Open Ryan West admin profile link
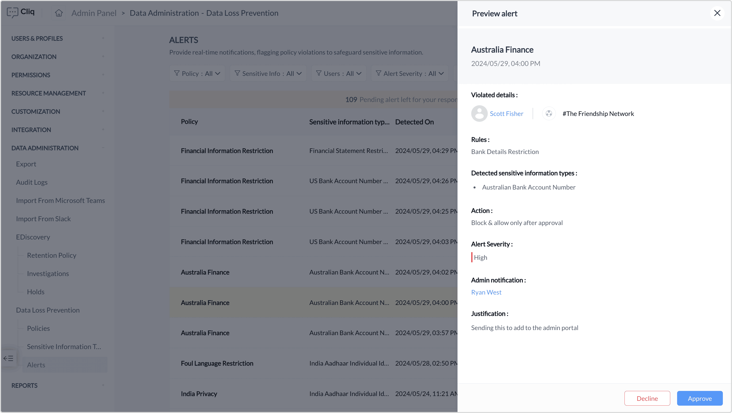732x413 pixels. coord(486,292)
